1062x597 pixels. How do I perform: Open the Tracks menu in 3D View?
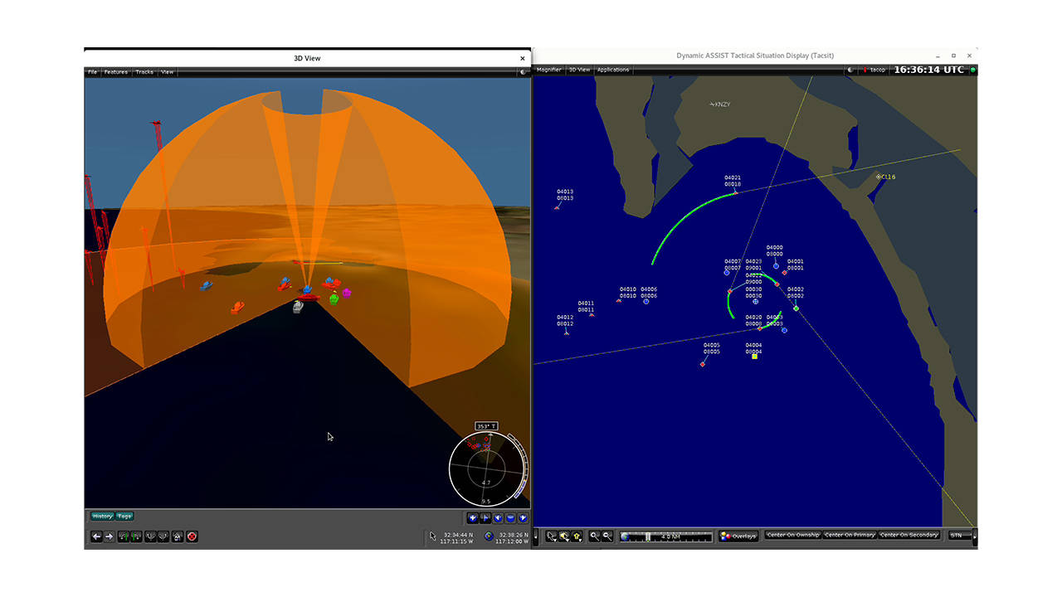coord(144,71)
